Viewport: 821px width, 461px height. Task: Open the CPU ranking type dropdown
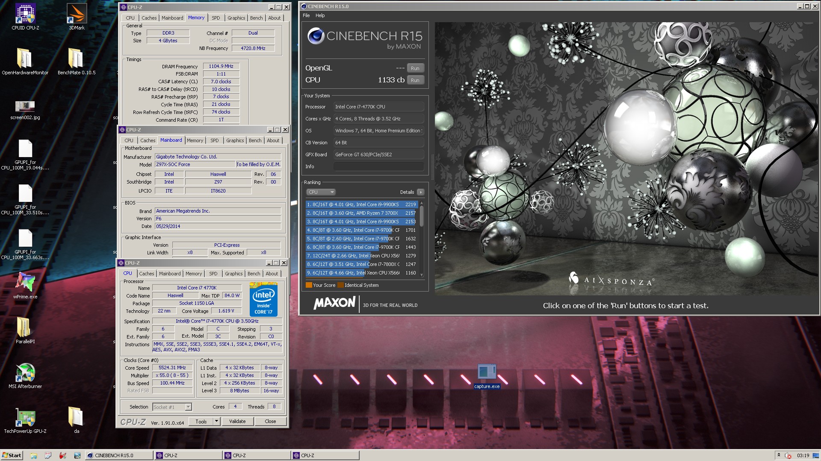321,192
